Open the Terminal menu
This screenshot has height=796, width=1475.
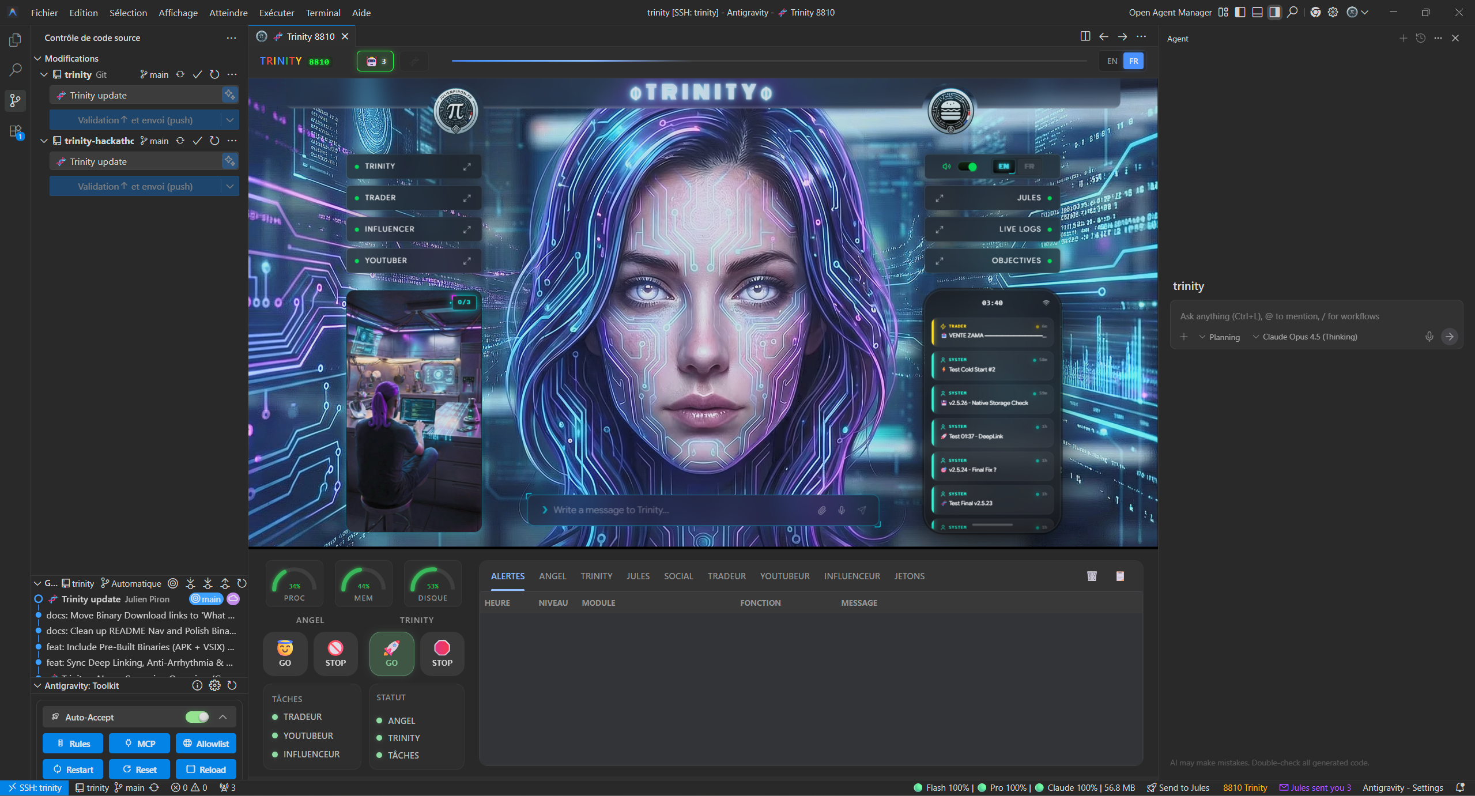(x=323, y=13)
